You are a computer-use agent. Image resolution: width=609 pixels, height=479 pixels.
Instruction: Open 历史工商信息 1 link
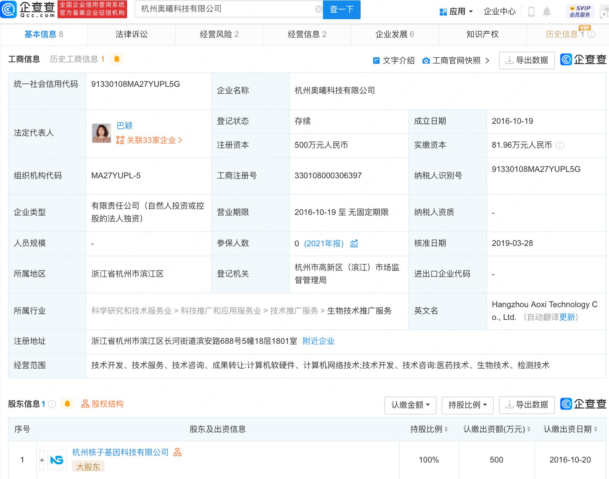[77, 59]
